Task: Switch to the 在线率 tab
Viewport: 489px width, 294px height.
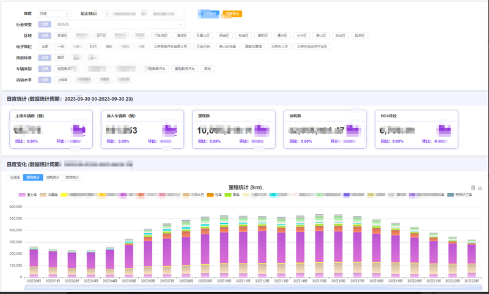Action: [15, 177]
